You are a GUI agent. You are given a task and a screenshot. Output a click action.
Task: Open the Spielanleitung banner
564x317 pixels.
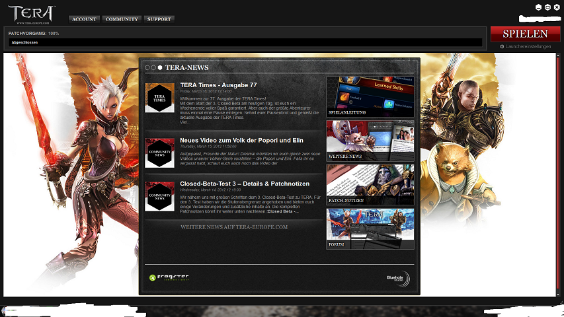click(x=370, y=96)
